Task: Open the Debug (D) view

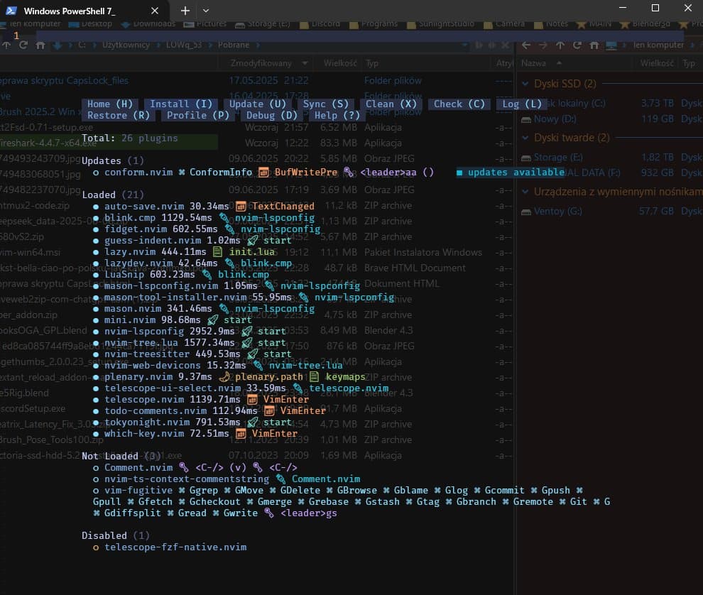Action: click(272, 115)
